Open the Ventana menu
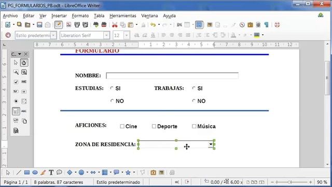 coord(149,16)
